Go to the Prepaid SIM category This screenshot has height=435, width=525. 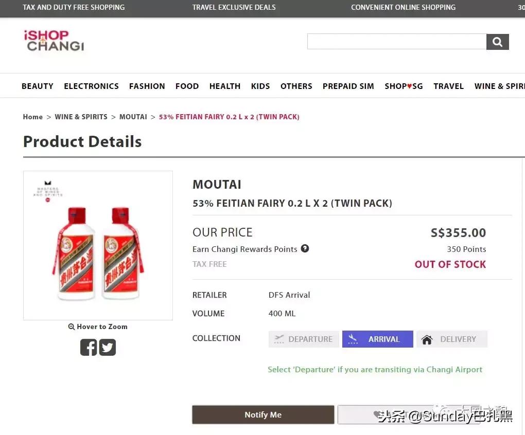pos(348,86)
